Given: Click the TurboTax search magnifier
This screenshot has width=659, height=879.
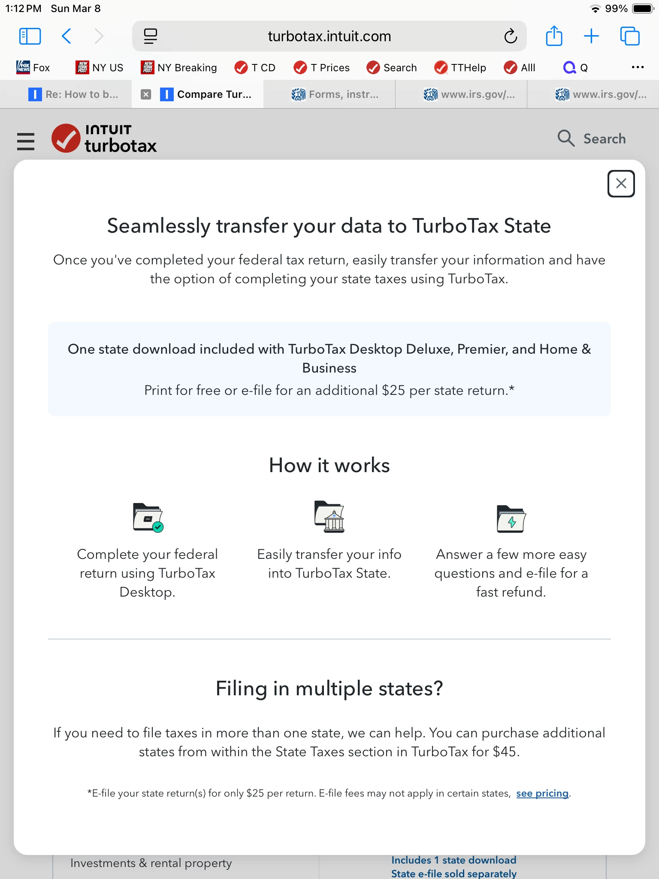Looking at the screenshot, I should click(x=566, y=138).
